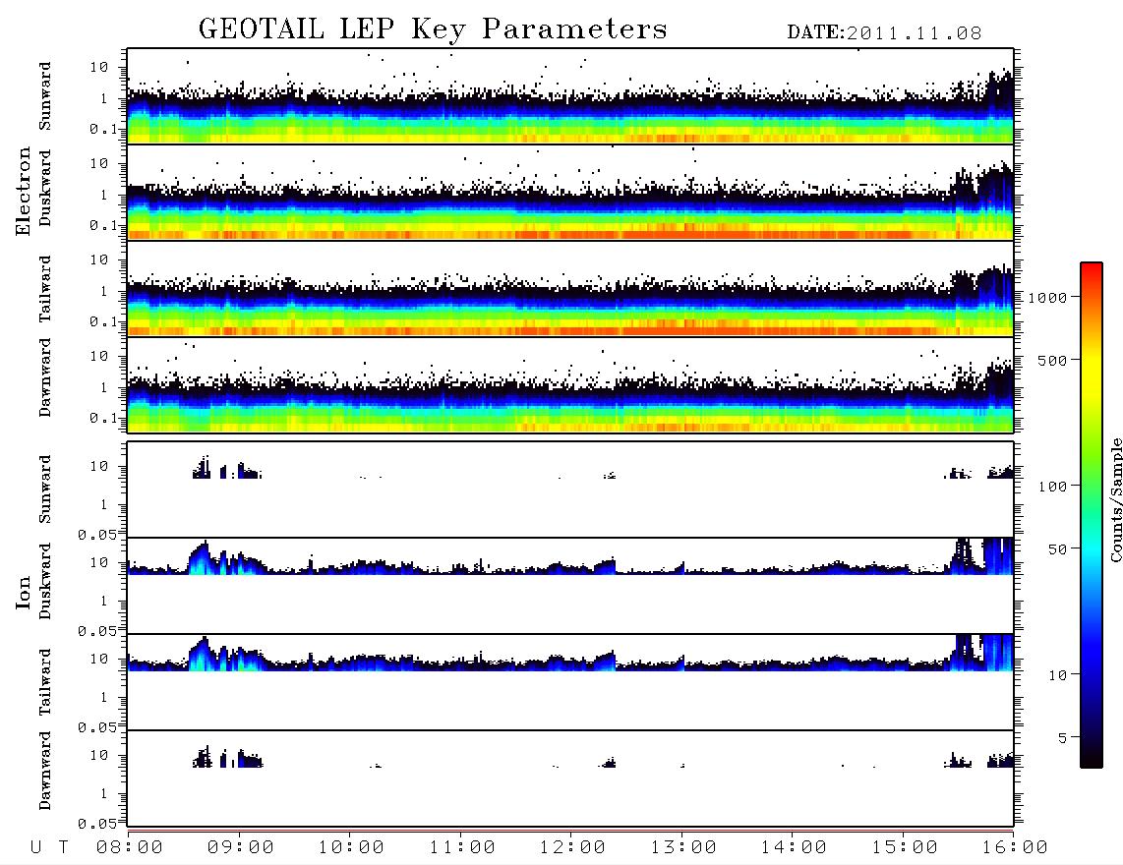1123x865 pixels.
Task: Click the "GEOTAIL LEP Key Parameters" title
Action: [x=433, y=29]
